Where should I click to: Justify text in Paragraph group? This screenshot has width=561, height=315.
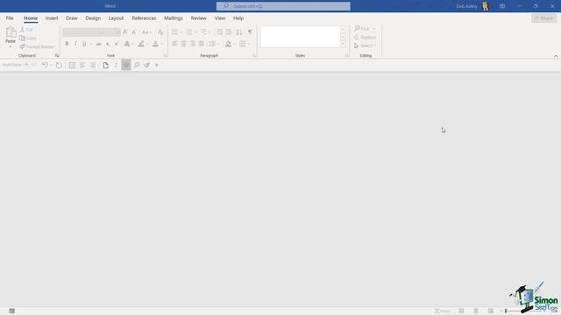click(x=202, y=44)
